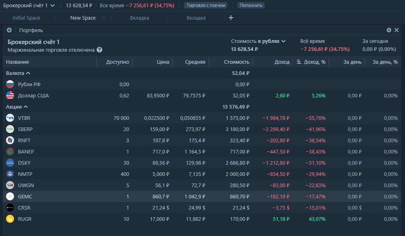This screenshot has width=405, height=236.
Task: Click the RUGR stock logo
Action: pos(10,219)
